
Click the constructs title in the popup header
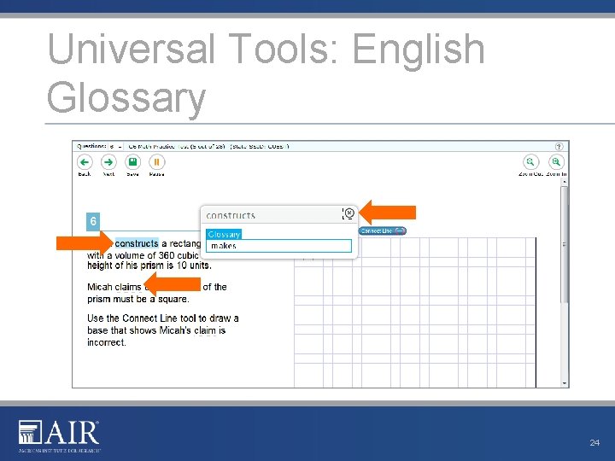click(x=231, y=215)
